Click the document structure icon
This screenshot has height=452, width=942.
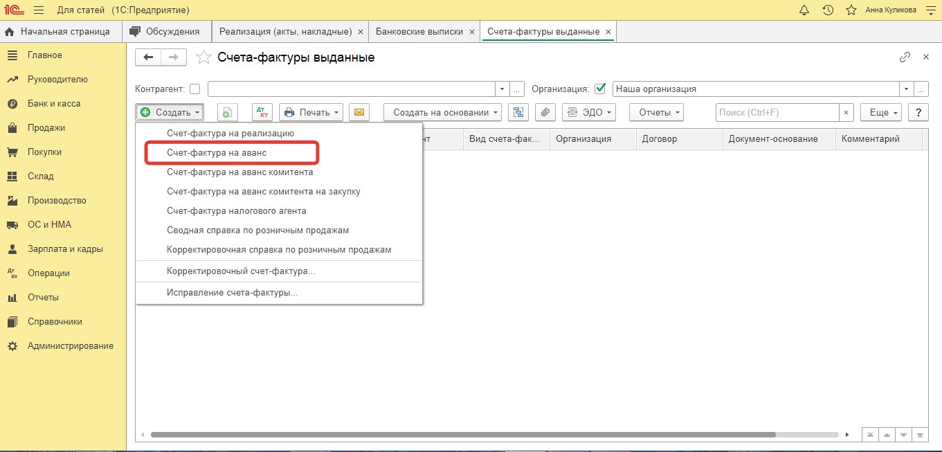(518, 113)
